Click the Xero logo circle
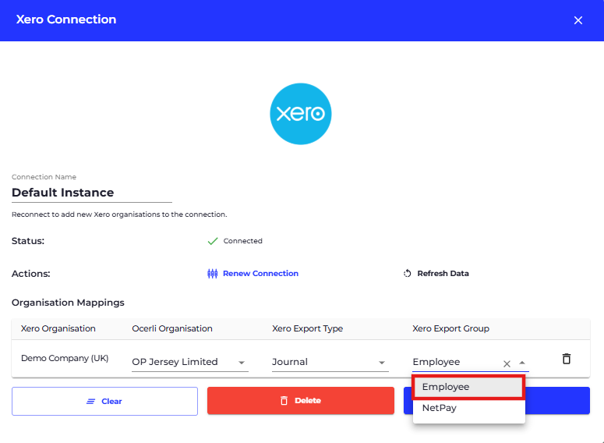Viewport: 604px width, 443px height. (x=301, y=114)
